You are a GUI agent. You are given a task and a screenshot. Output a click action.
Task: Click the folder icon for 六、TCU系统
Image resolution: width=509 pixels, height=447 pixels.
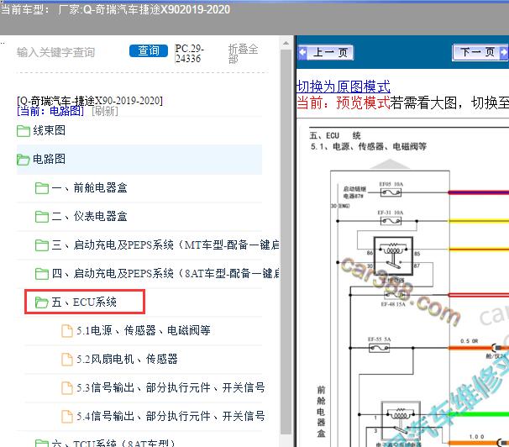click(42, 443)
